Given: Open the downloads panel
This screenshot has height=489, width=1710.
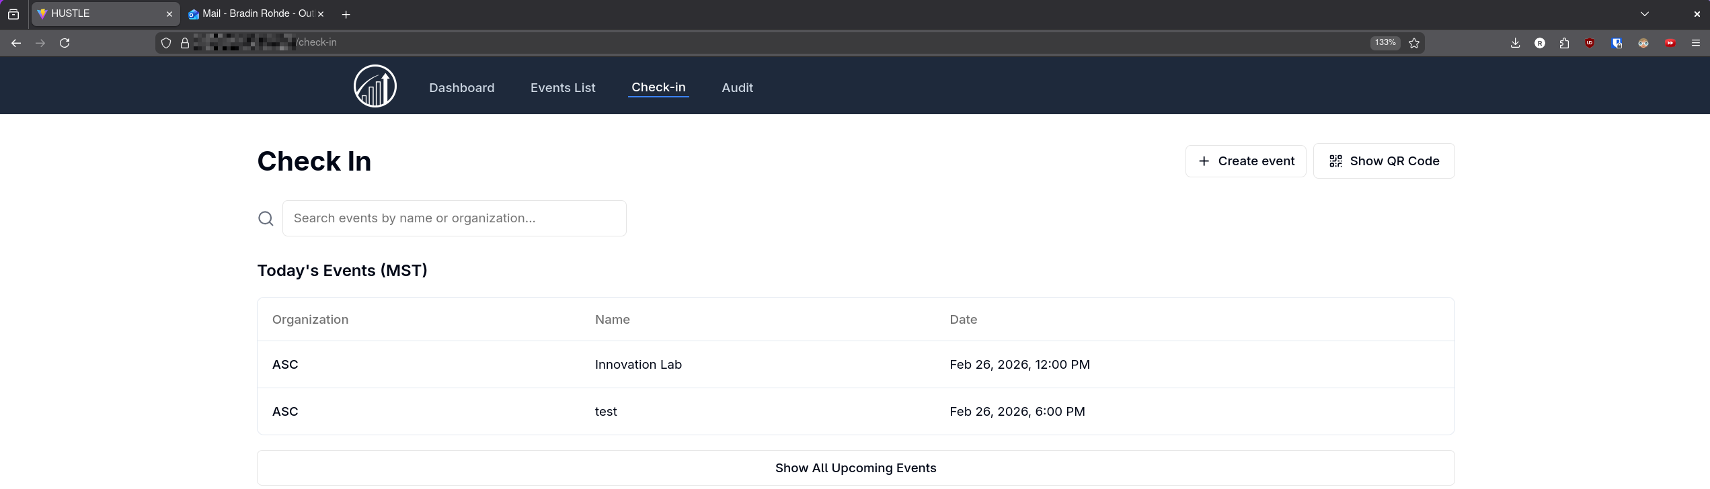Looking at the screenshot, I should 1515,43.
